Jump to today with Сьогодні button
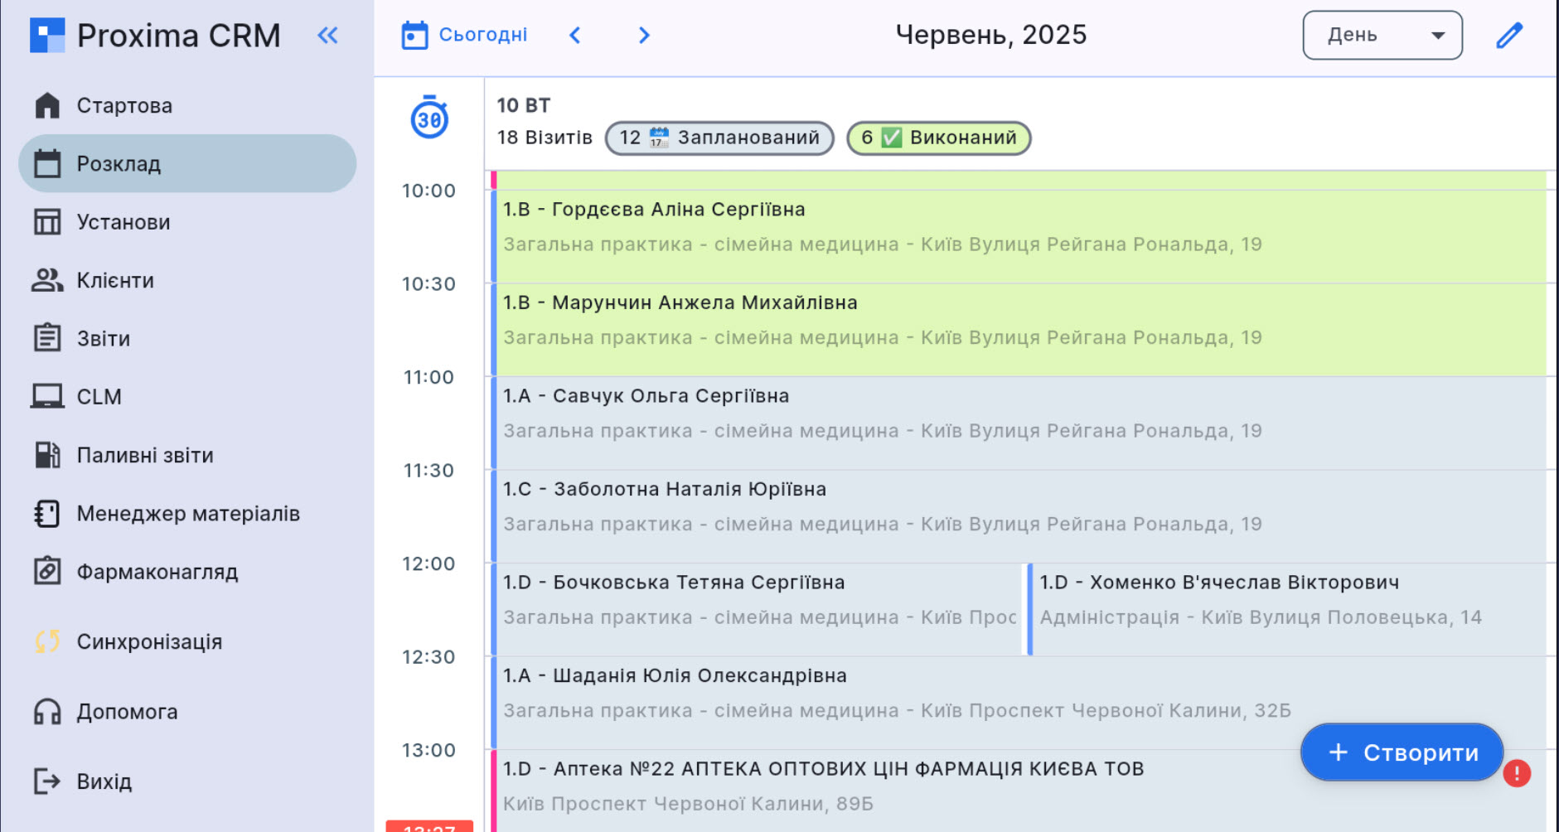 (x=466, y=35)
